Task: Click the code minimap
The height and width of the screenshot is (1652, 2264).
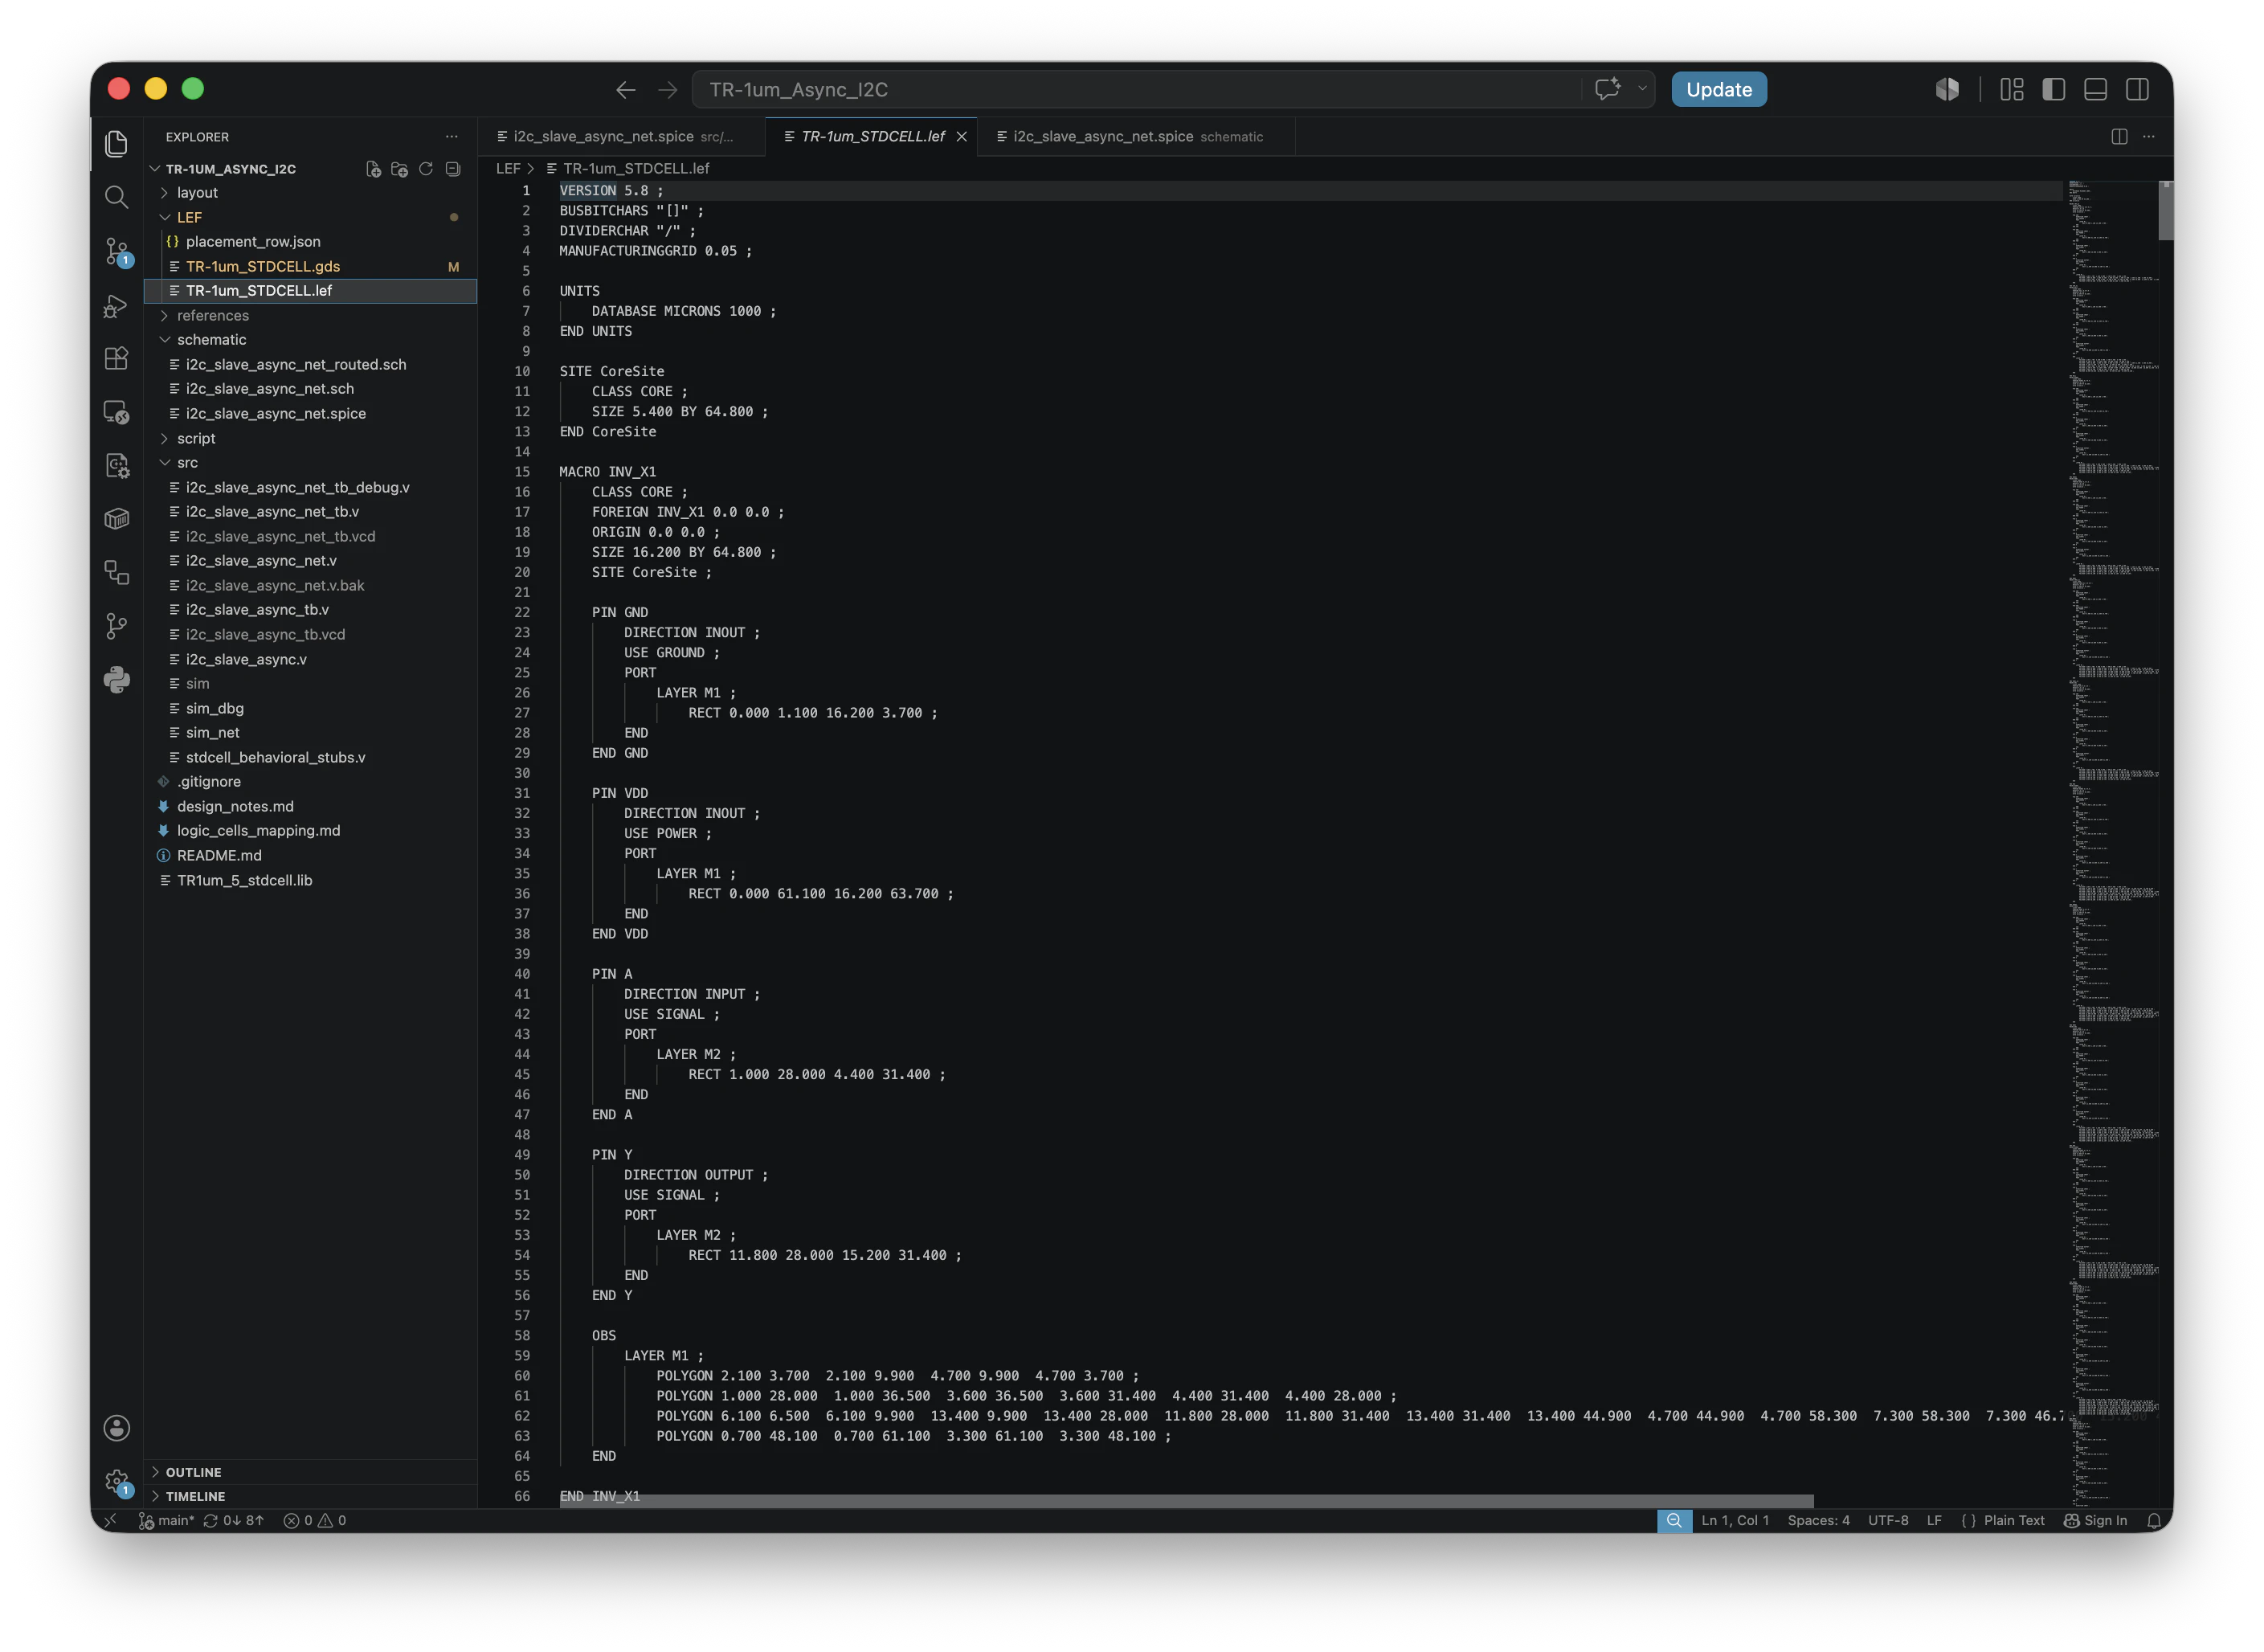Action: (x=2111, y=842)
